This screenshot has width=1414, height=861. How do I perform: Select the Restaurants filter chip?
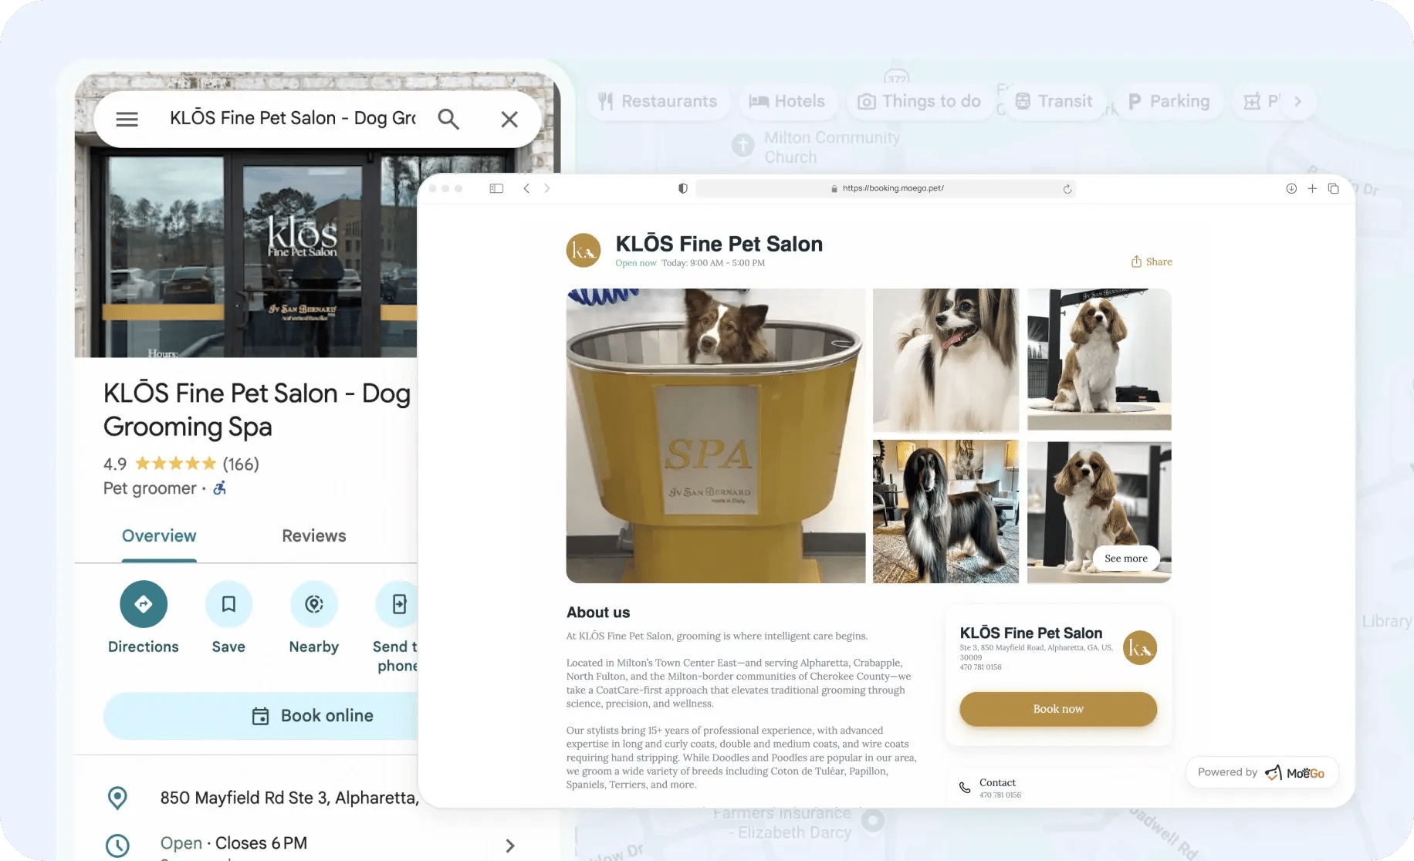pos(658,101)
